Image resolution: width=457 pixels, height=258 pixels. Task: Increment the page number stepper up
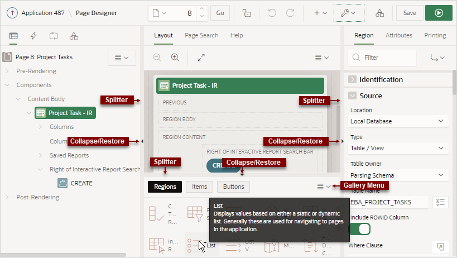tap(201, 9)
